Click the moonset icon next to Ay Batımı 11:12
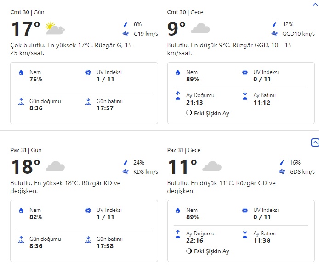The height and width of the screenshot is (268, 319). (x=245, y=96)
